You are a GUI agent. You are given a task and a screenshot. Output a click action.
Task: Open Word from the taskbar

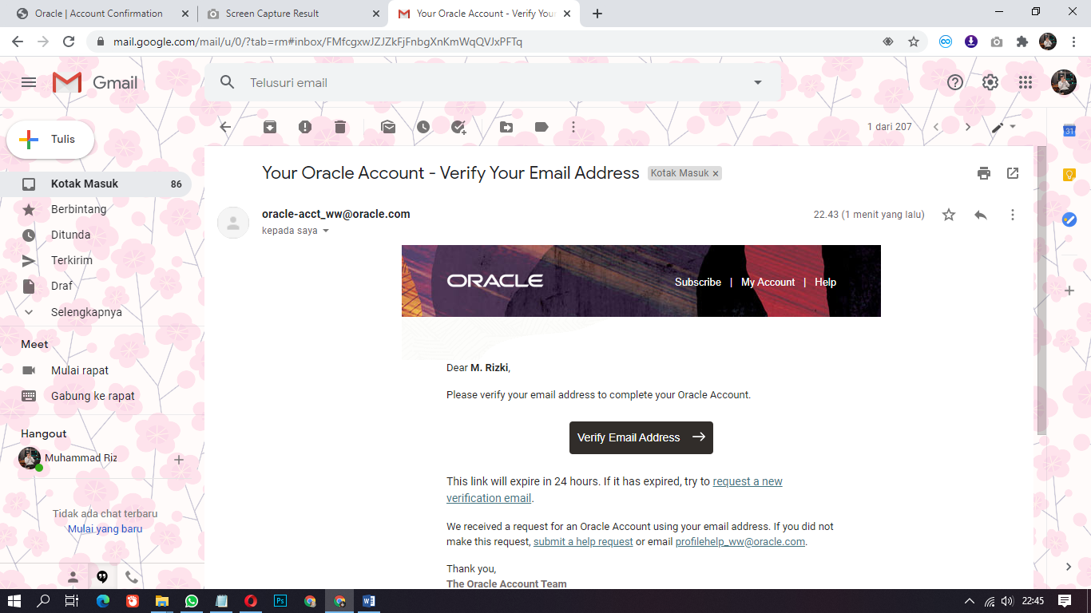[369, 601]
